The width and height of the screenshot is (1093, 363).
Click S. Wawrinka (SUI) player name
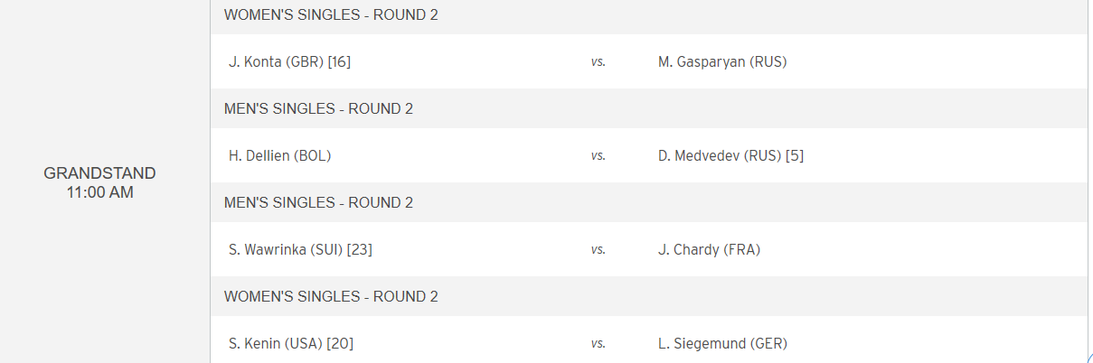click(286, 250)
